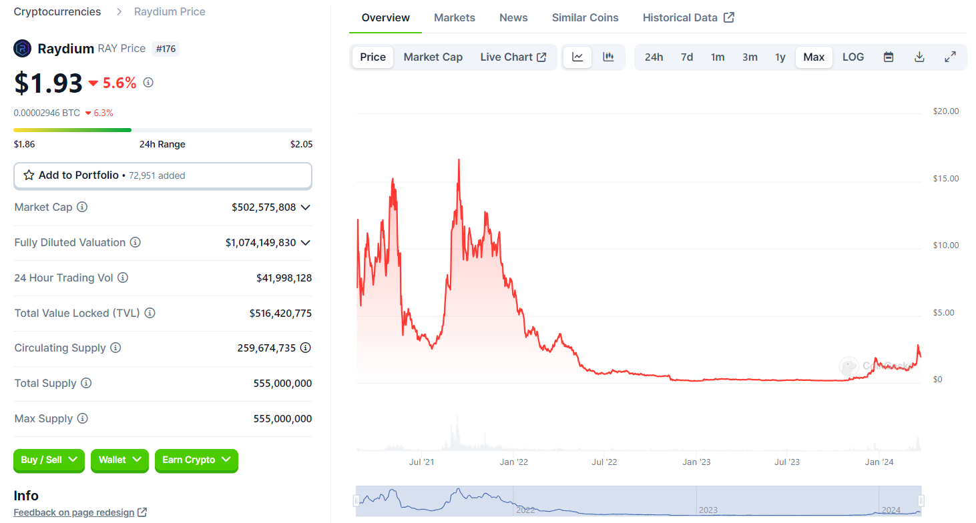Expand the Market Cap row
Image resolution: width=976 pixels, height=523 pixels.
pos(306,207)
